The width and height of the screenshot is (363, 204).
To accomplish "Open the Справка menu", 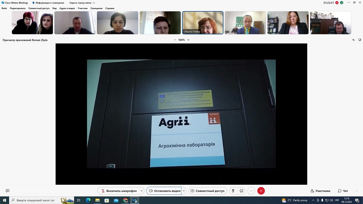I will [x=110, y=8].
